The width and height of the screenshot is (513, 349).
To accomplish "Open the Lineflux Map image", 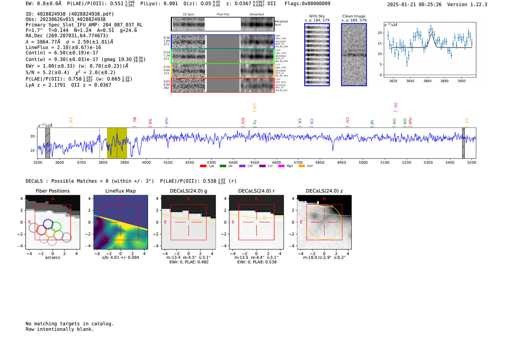I will click(121, 222).
